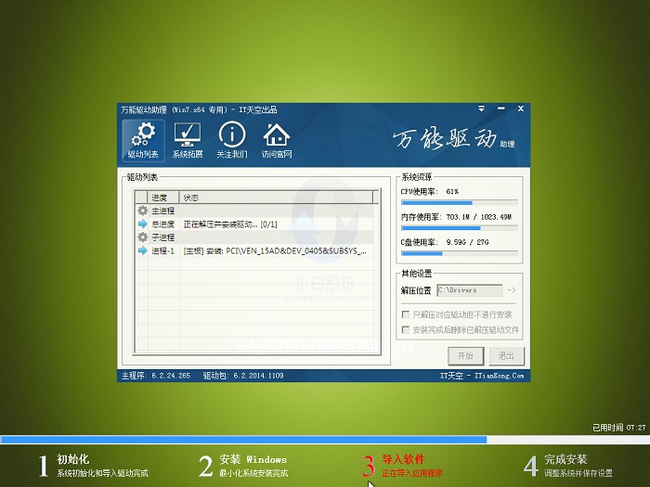Click step 2 安装 Windows label
650x487 pixels.
coord(253,459)
